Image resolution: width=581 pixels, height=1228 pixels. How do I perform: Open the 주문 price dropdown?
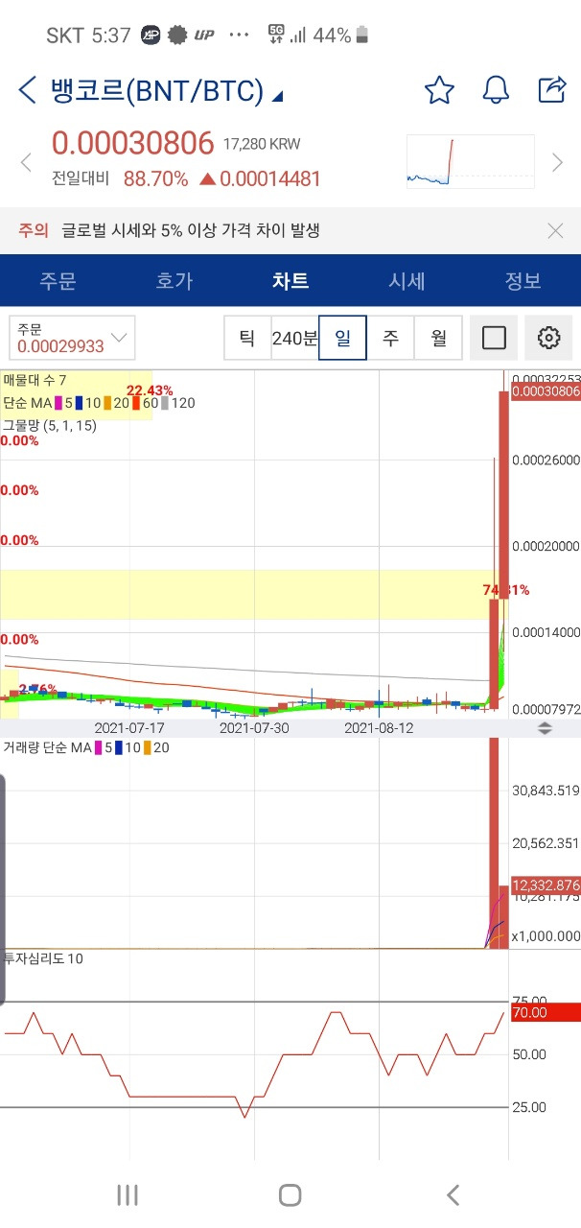[72, 338]
